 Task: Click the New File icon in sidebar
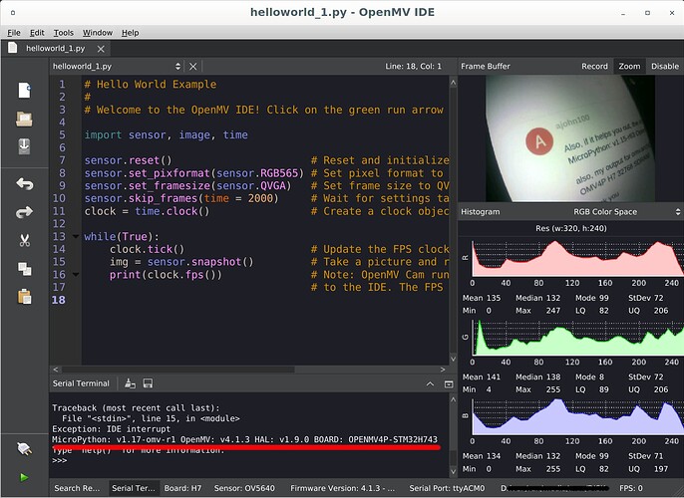click(24, 91)
